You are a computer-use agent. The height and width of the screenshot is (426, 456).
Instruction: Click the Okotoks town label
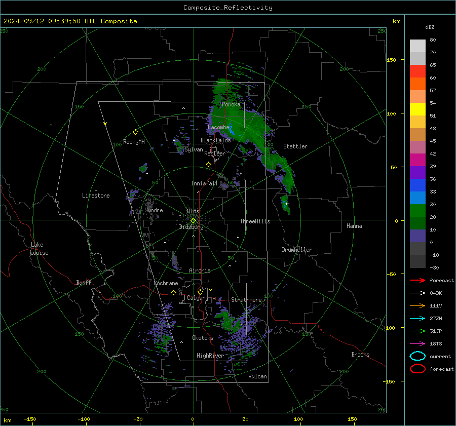[203, 338]
